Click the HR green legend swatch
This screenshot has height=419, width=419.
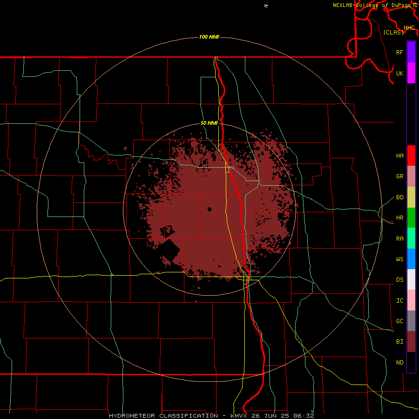pos(411,217)
